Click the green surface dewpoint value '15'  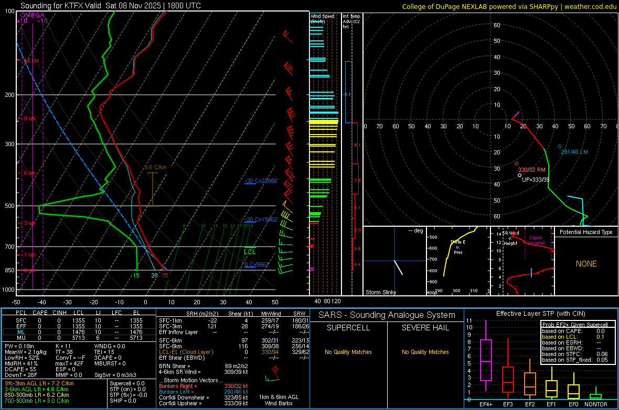coord(136,275)
